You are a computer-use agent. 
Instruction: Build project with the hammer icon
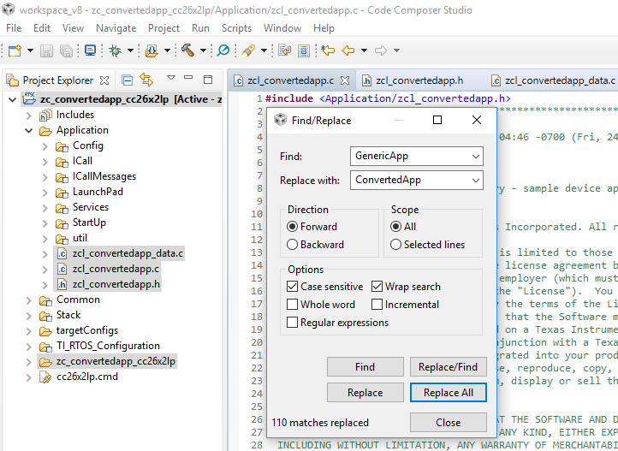[188, 50]
